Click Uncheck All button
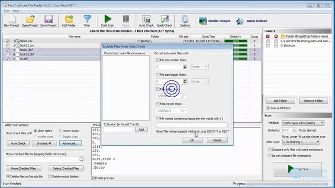This screenshot has width=335, height=188. (44, 143)
